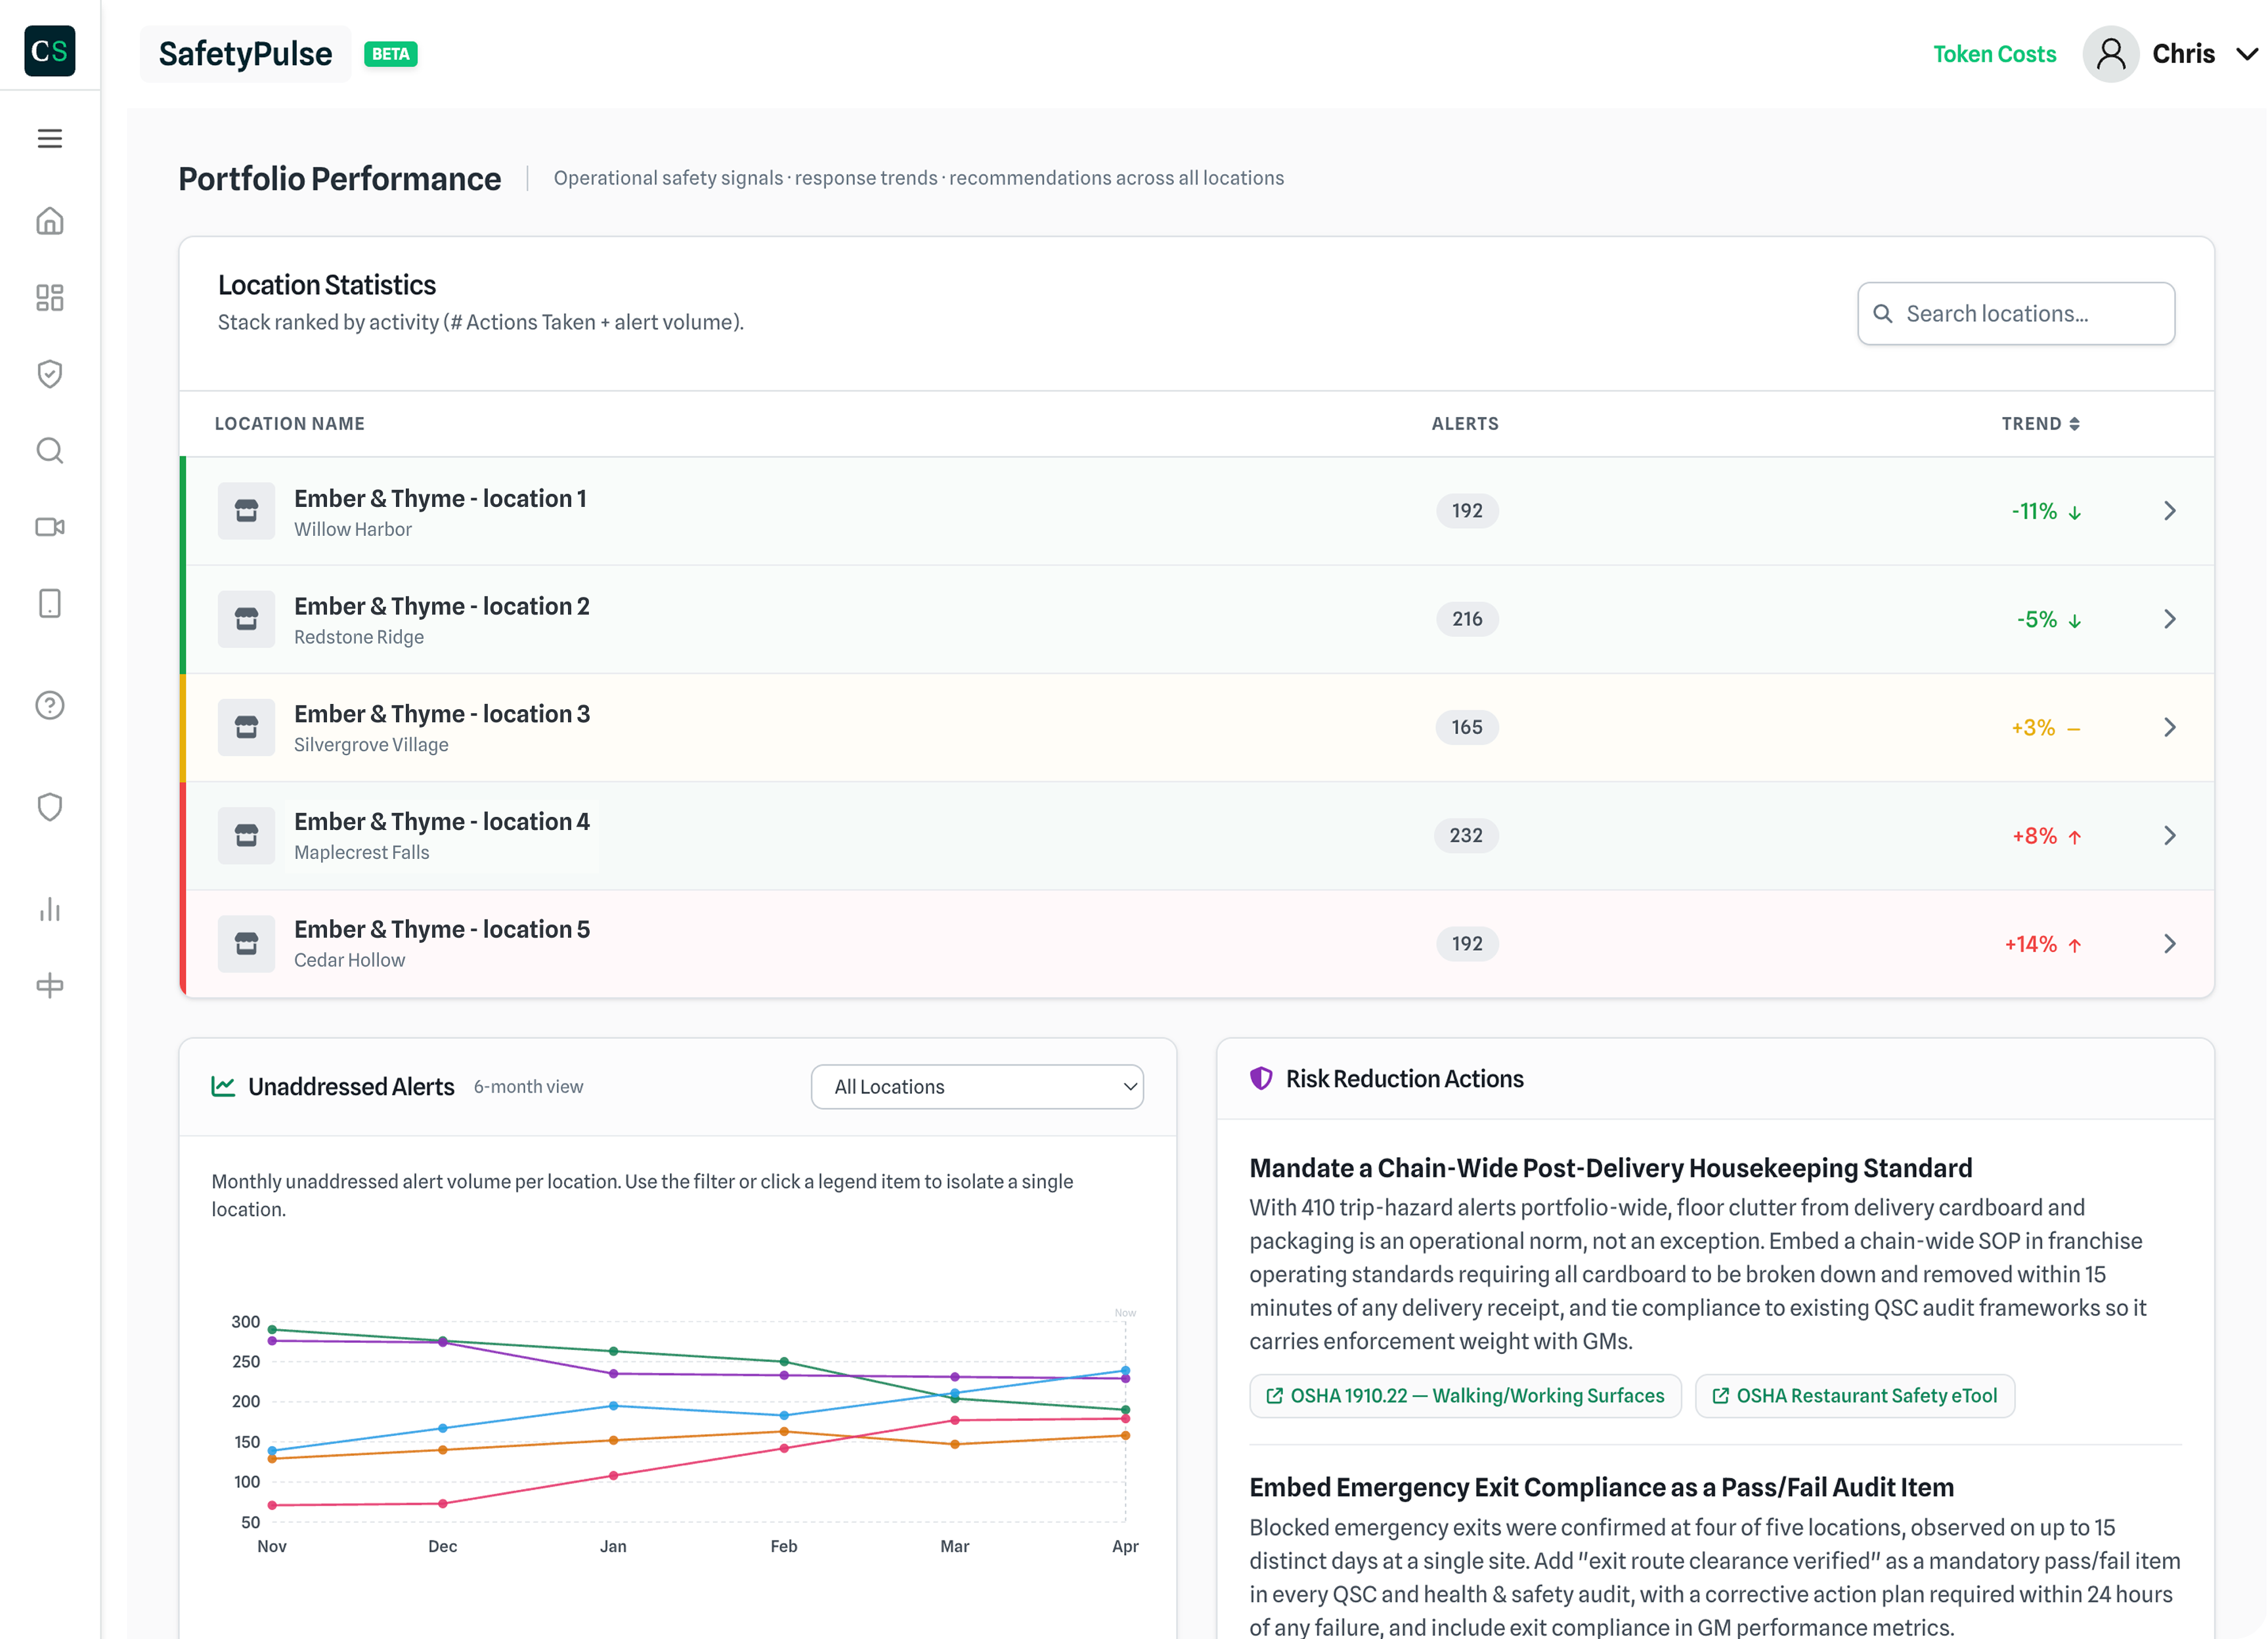This screenshot has height=1639, width=2268.
Task: Click the 192 alerts badge for location 1
Action: click(x=1467, y=511)
